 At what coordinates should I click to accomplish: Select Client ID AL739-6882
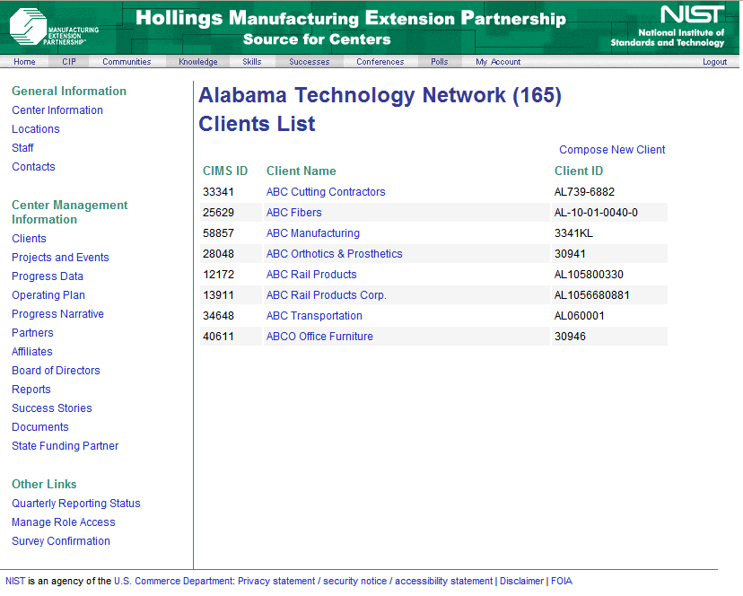point(584,192)
